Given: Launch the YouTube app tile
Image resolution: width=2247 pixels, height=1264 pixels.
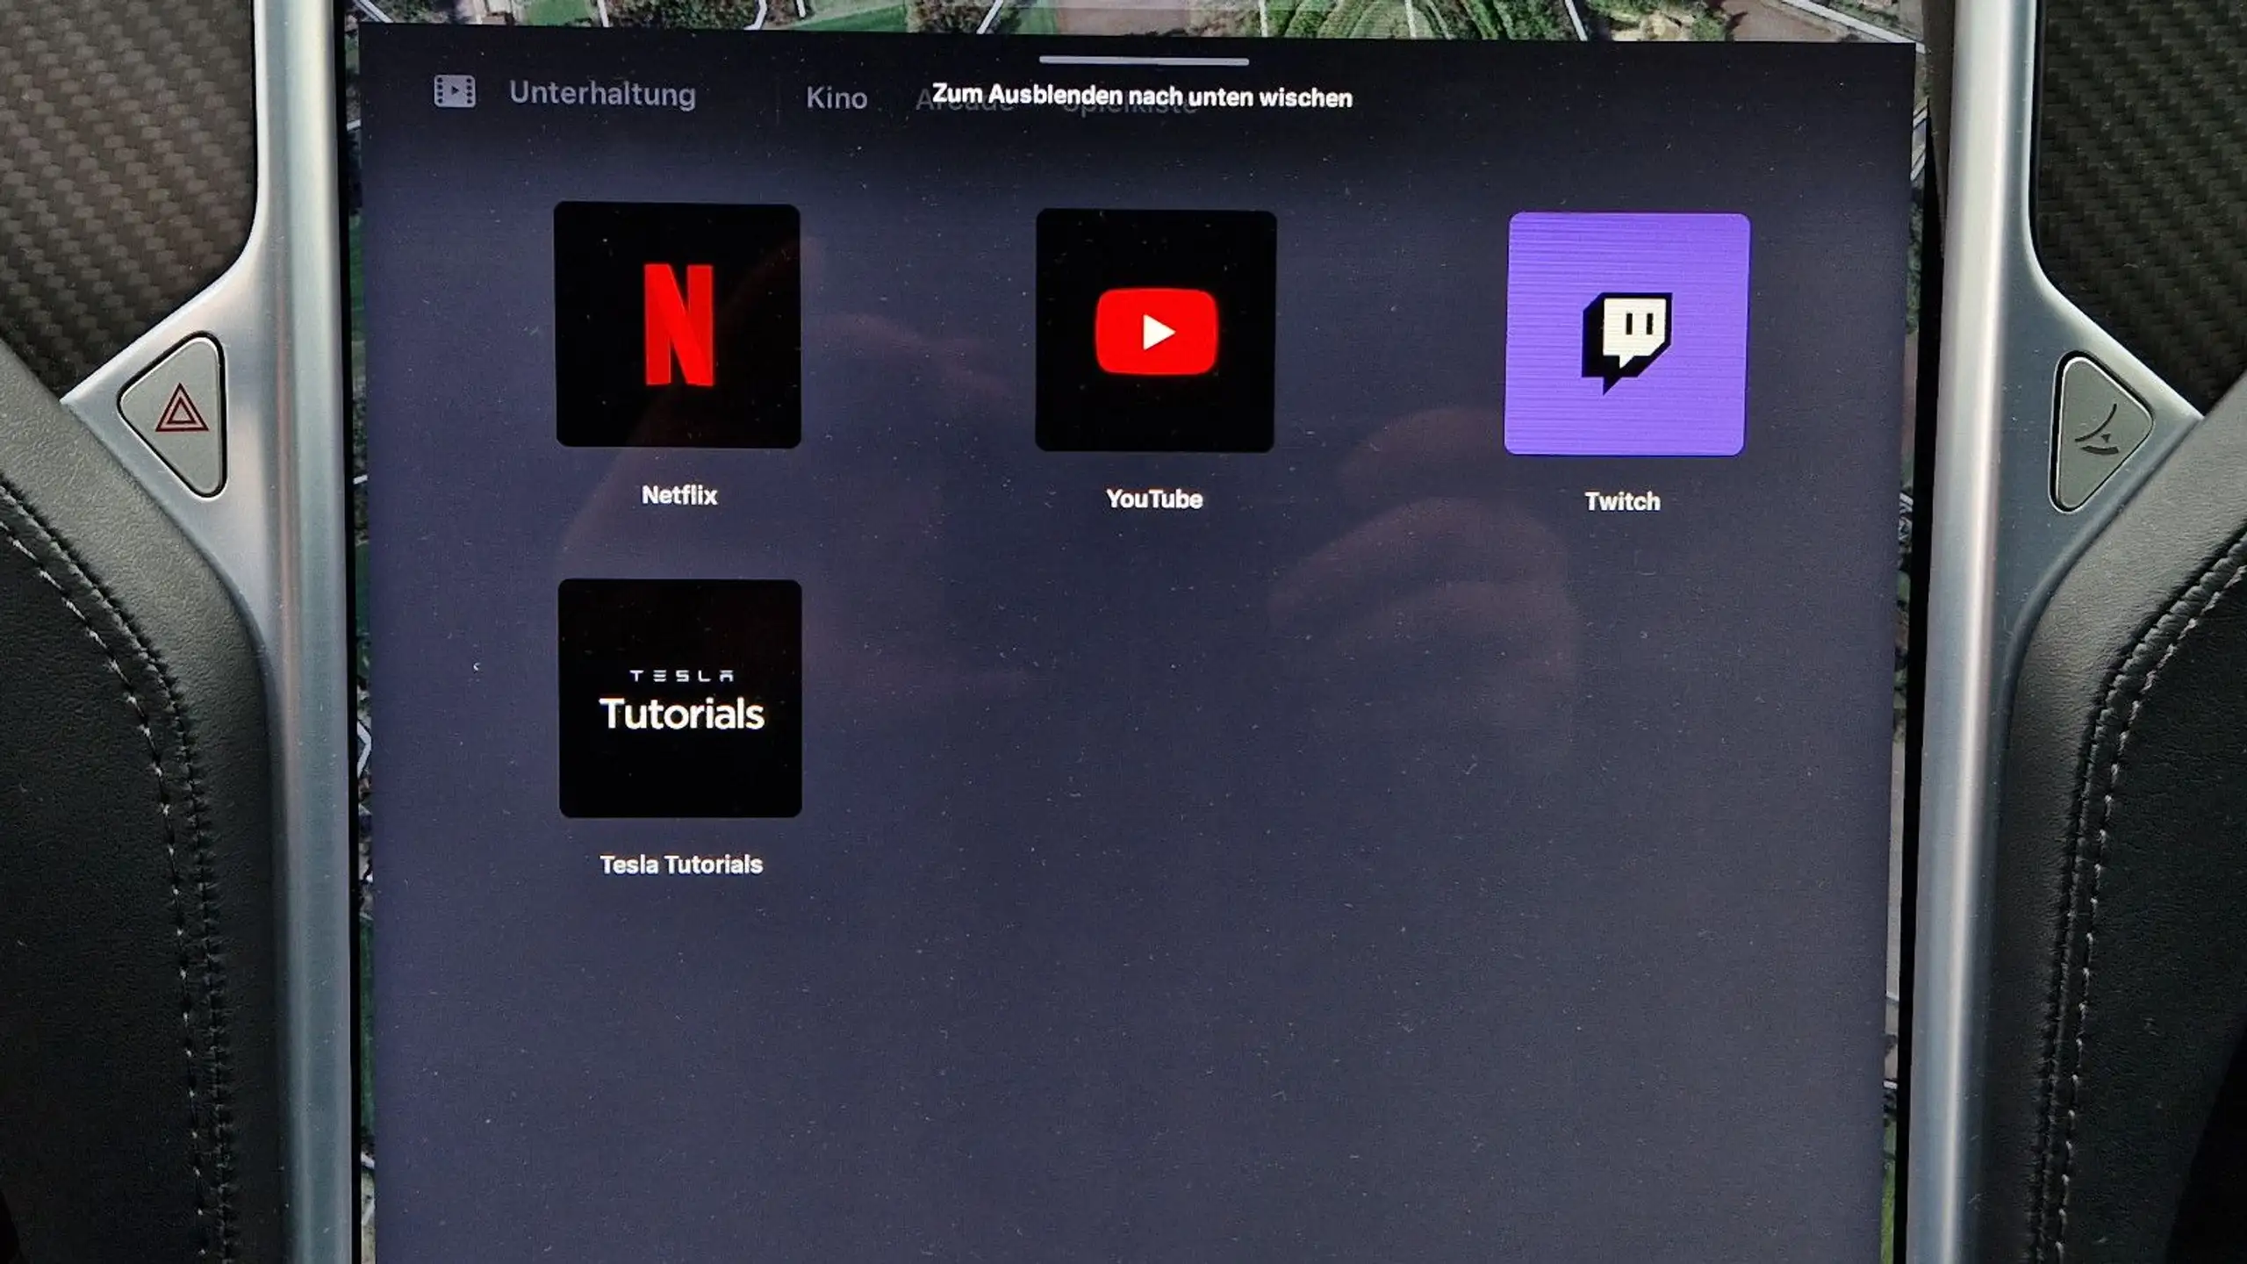Looking at the screenshot, I should click(x=1155, y=331).
